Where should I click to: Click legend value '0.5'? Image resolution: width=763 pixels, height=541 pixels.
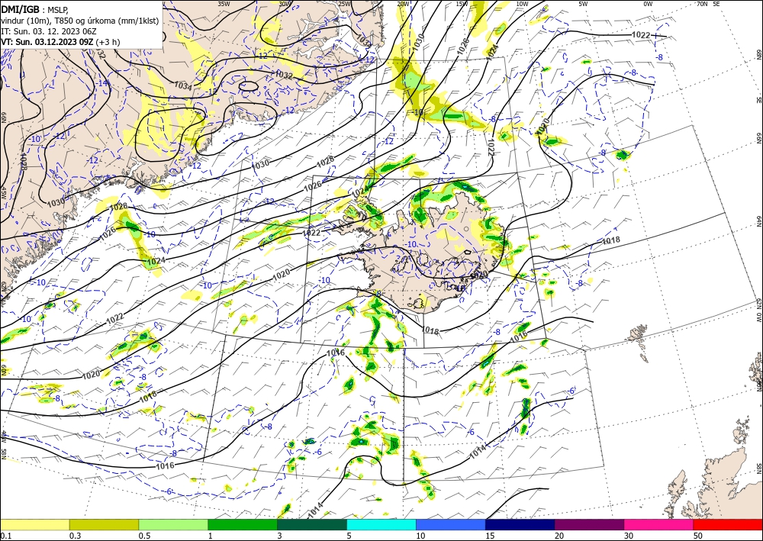tap(144, 536)
